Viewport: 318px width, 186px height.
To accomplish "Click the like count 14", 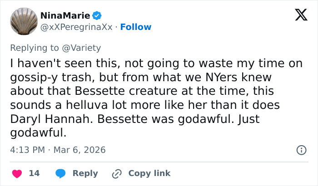I will [34, 173].
